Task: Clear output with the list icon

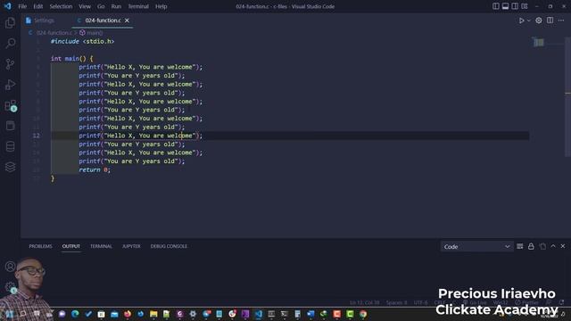Action: (519, 246)
